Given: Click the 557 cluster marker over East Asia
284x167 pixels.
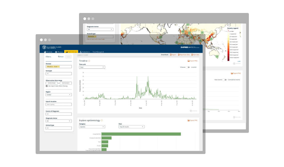Looking at the screenshot, I should pyautogui.click(x=211, y=39).
